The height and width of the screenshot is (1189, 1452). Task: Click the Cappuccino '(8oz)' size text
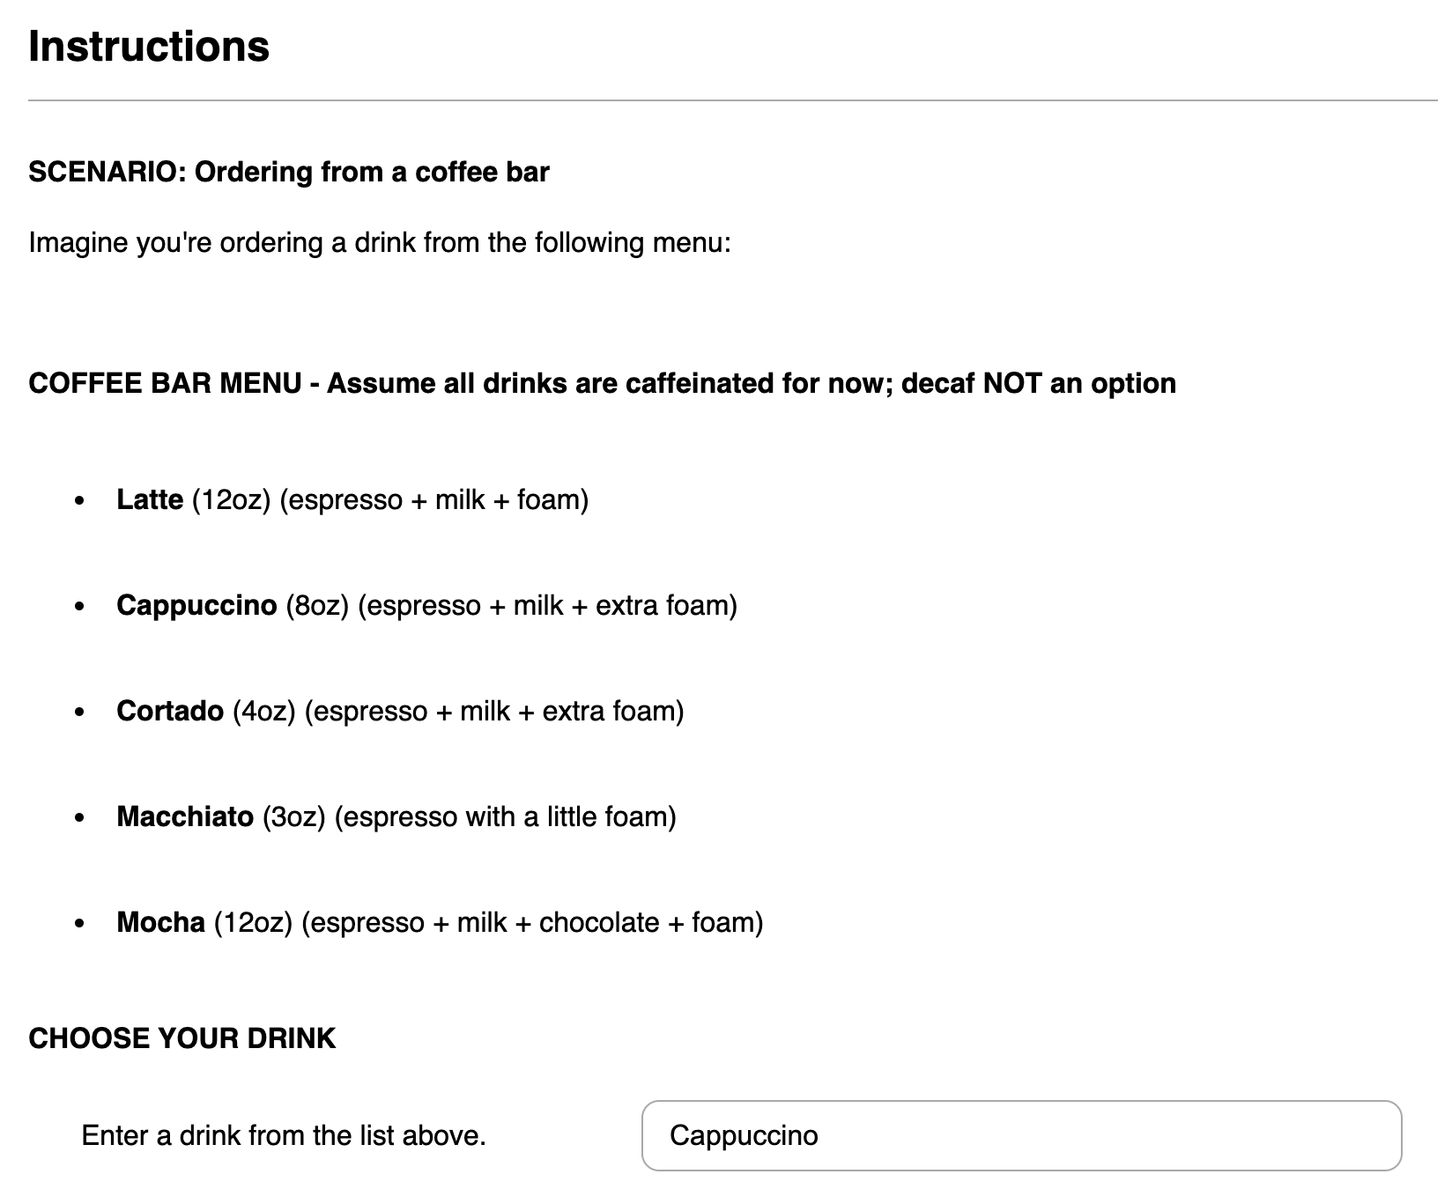coord(317,605)
